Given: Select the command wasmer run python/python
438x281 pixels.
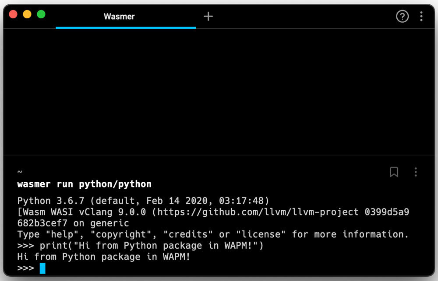Looking at the screenshot, I should coord(84,184).
